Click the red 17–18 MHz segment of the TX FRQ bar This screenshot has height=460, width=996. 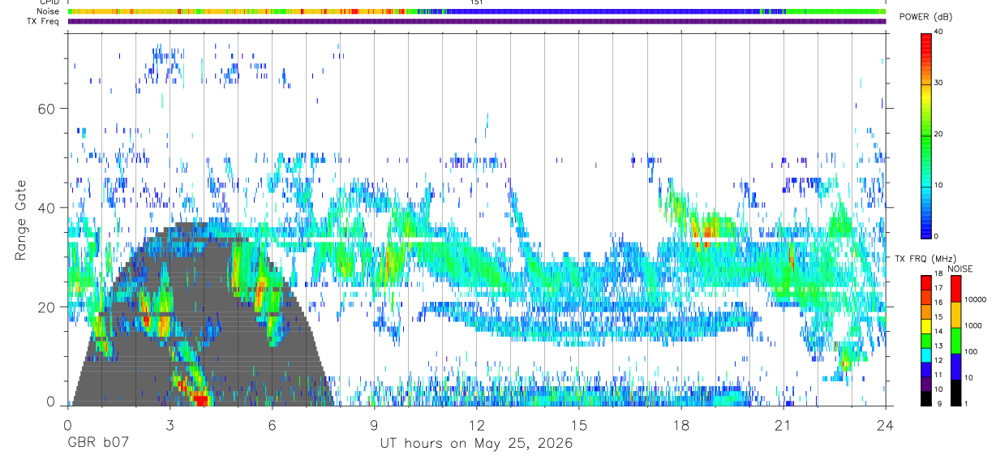[x=925, y=282]
